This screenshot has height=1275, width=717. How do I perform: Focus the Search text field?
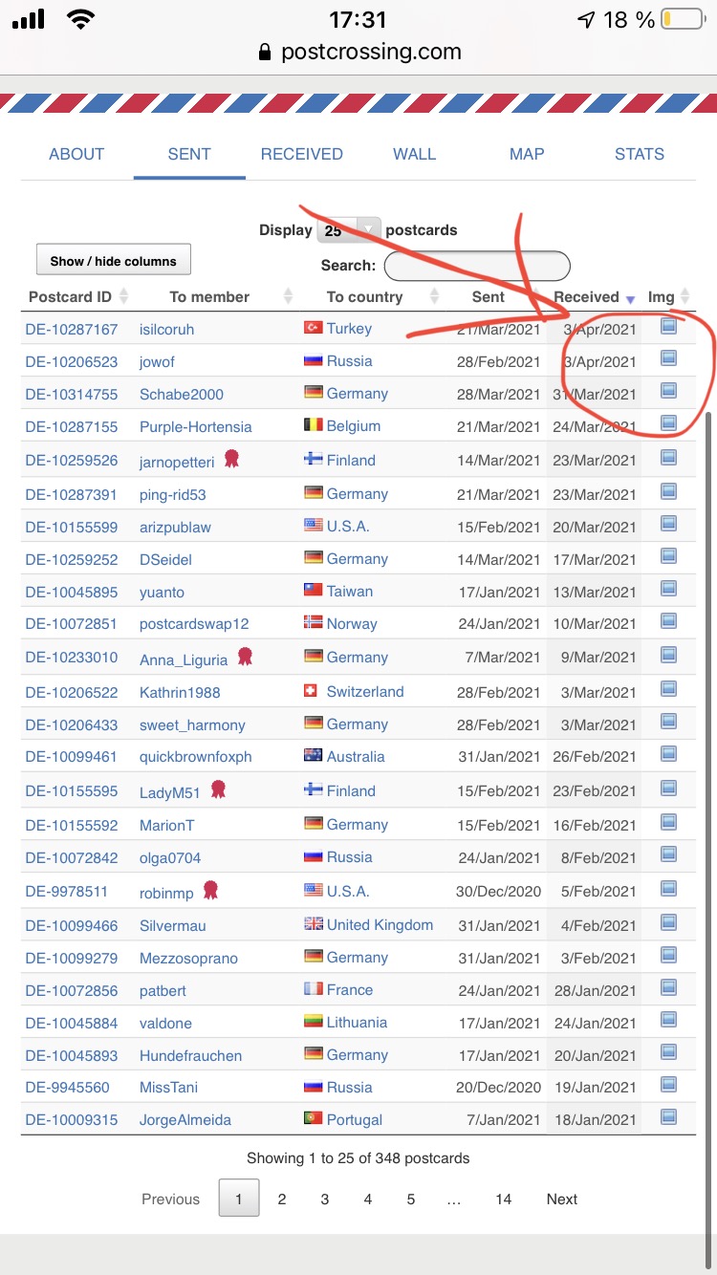pyautogui.click(x=477, y=265)
